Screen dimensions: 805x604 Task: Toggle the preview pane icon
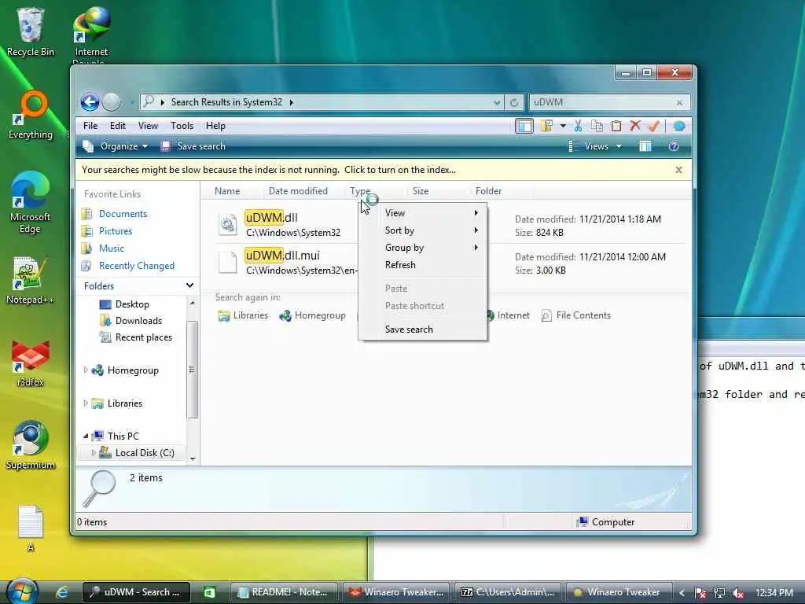pos(645,146)
